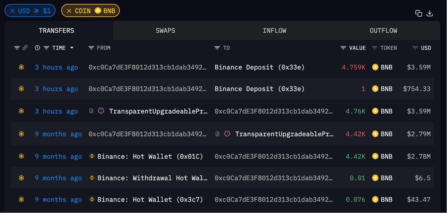Screen dimensions: 447x213
Task: Switch to the SWAPS tab
Action: tap(165, 31)
